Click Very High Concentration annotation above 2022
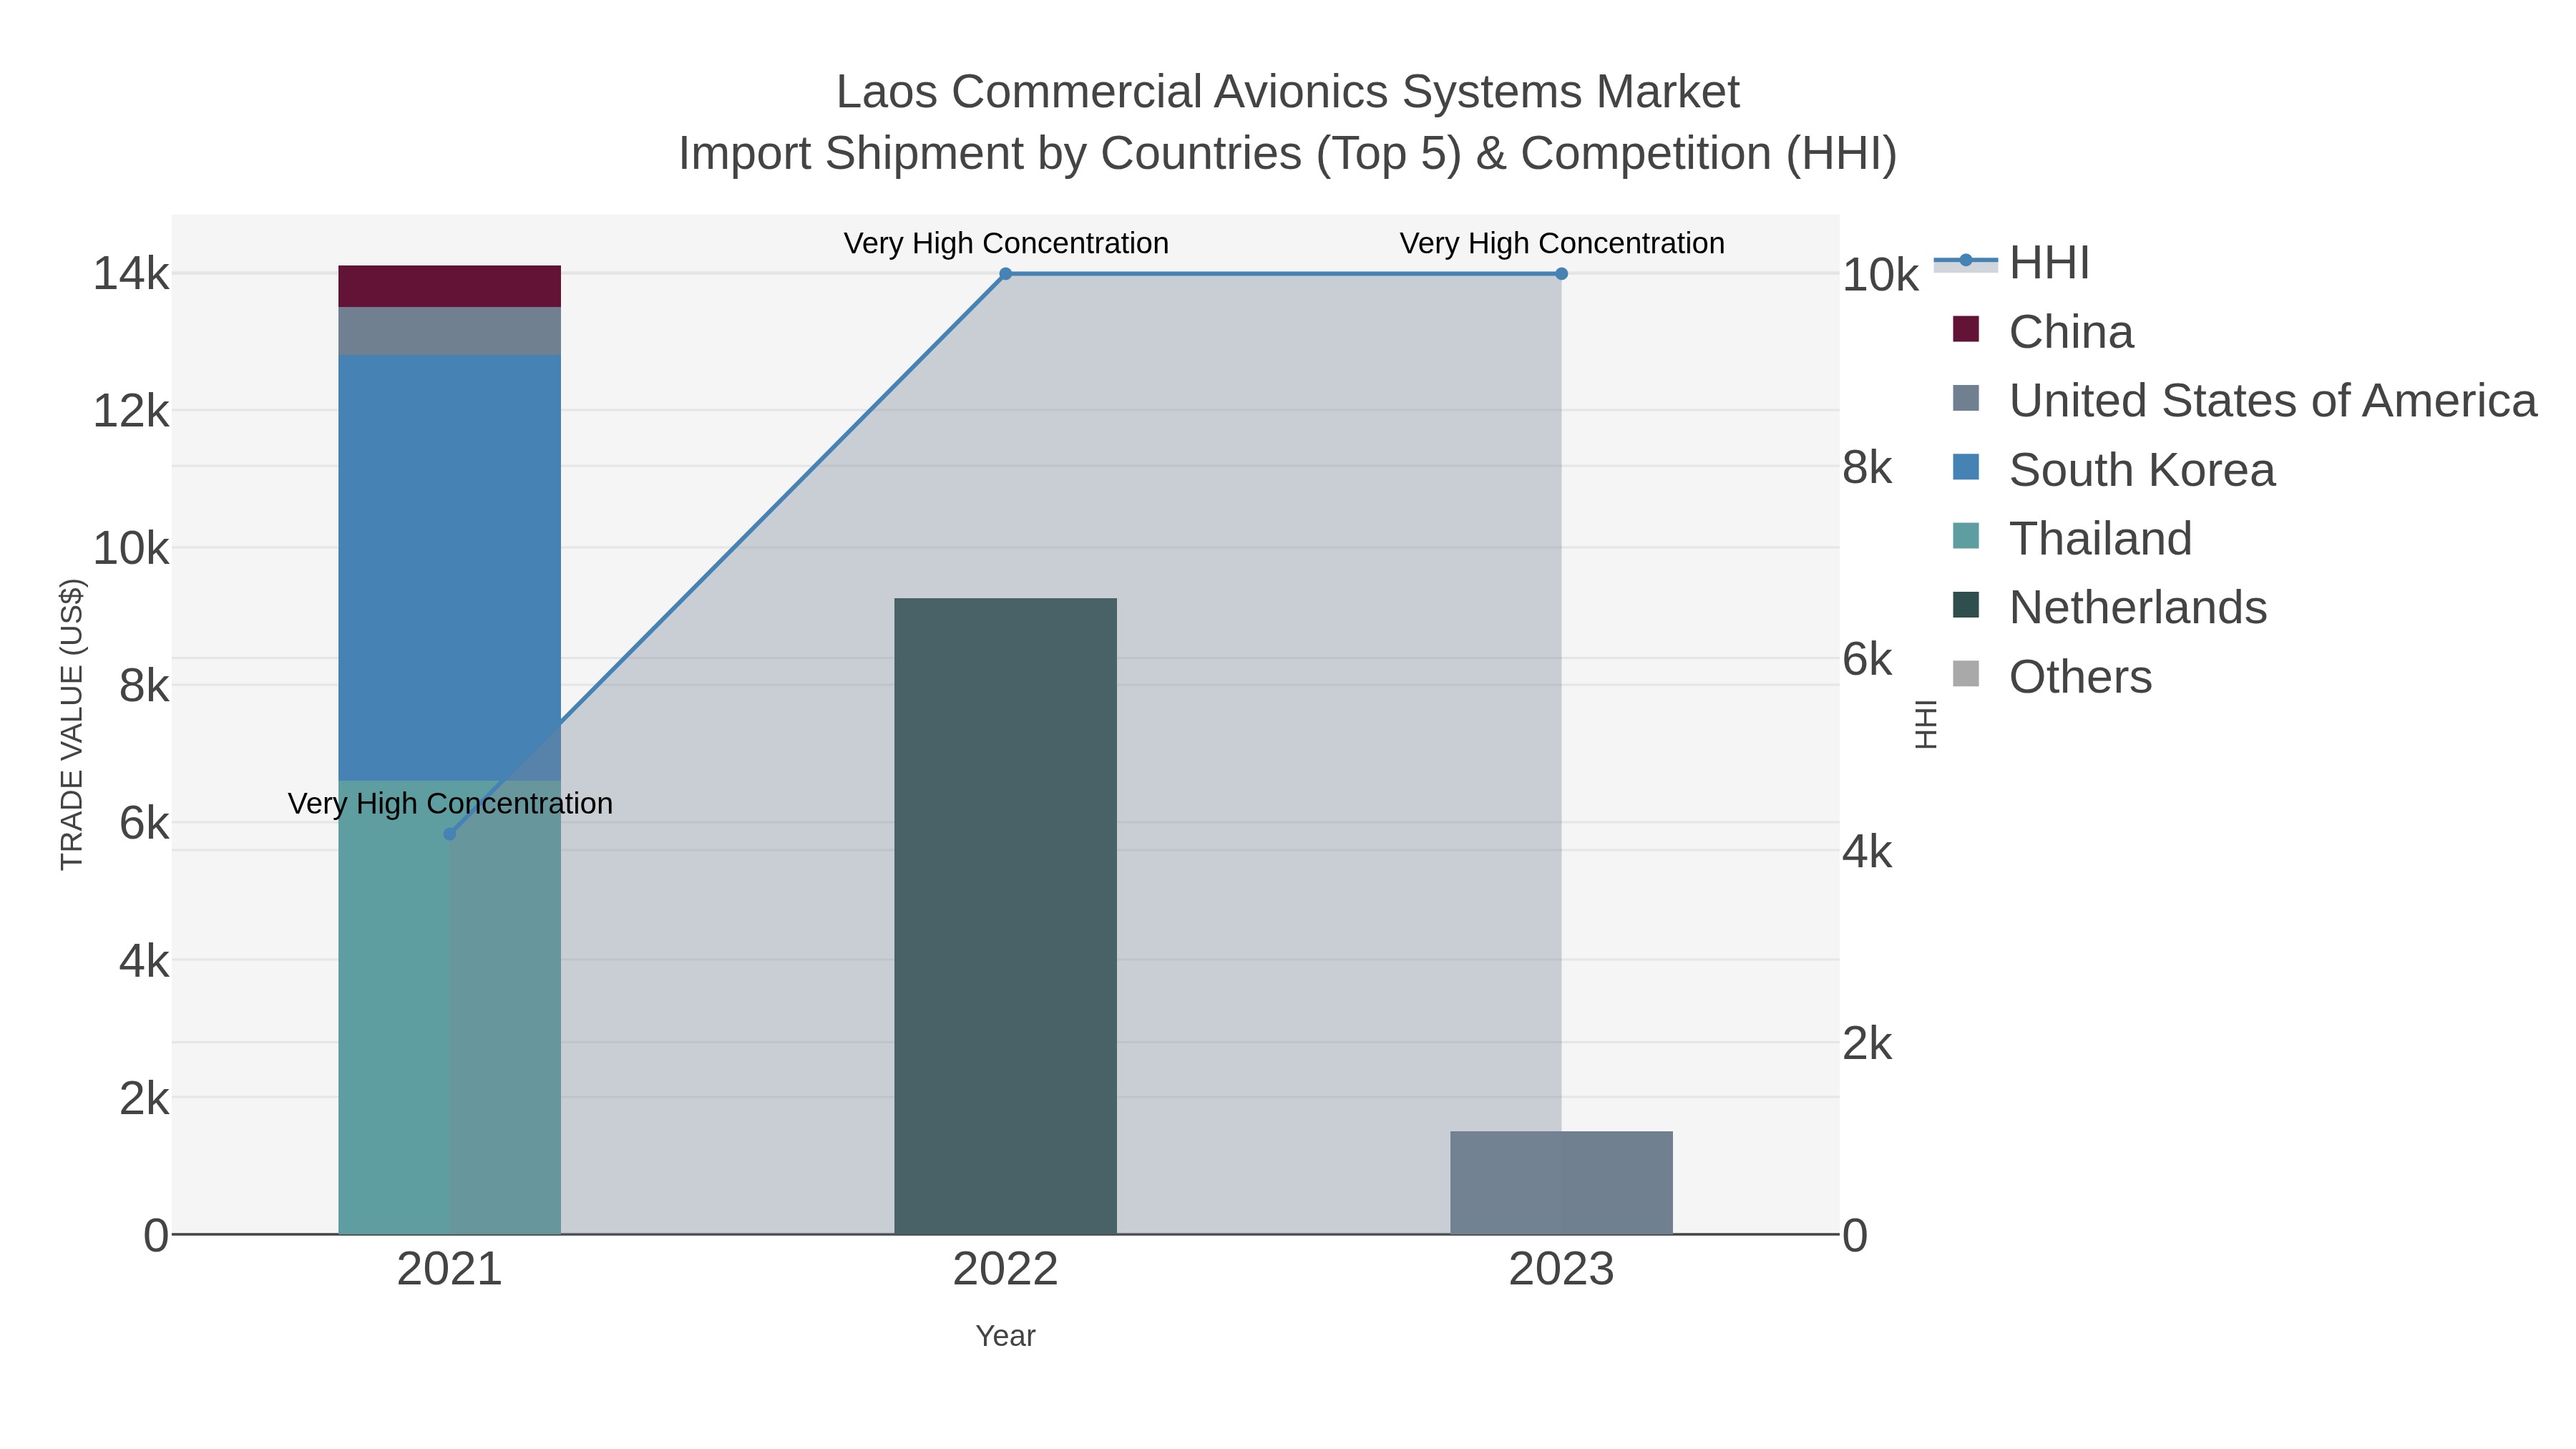This screenshot has height=1449, width=2576. pyautogui.click(x=1006, y=243)
